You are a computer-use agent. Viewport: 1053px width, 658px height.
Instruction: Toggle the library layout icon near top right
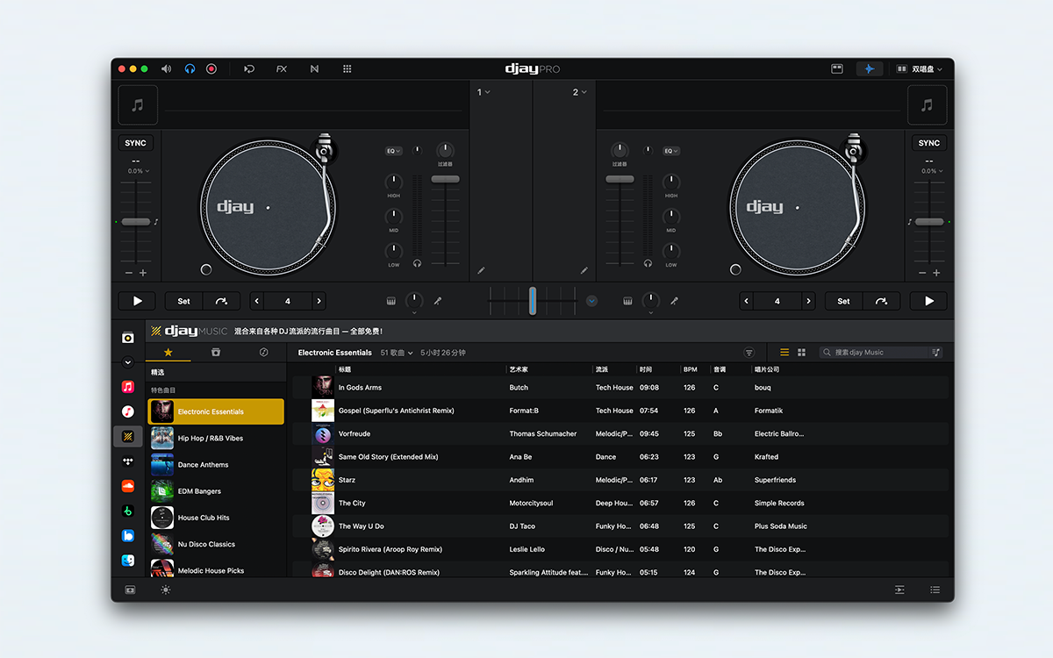click(837, 68)
